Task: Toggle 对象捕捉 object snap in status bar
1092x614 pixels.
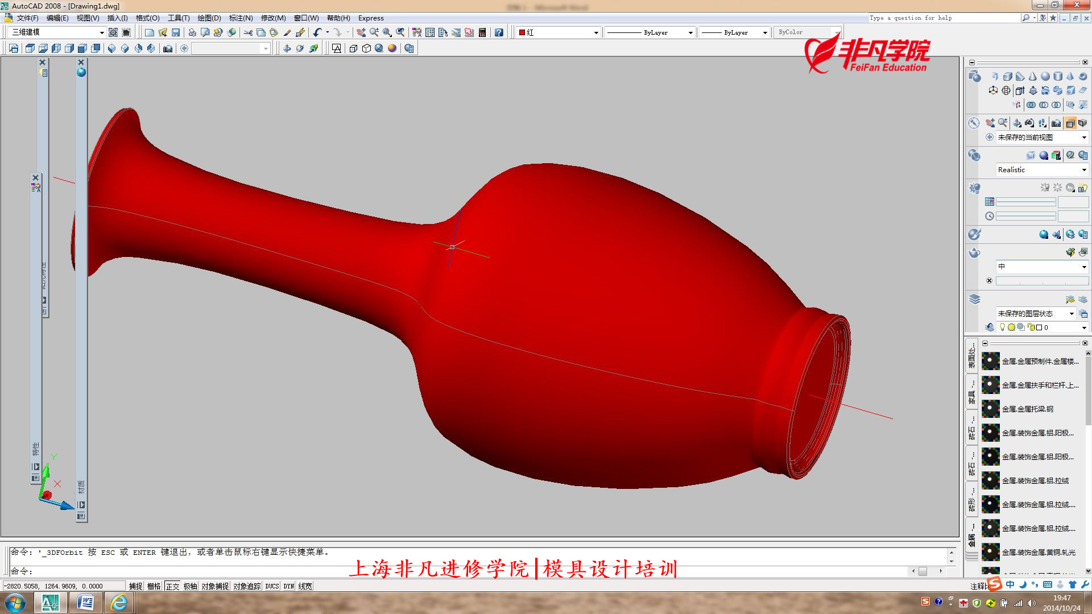Action: [215, 586]
